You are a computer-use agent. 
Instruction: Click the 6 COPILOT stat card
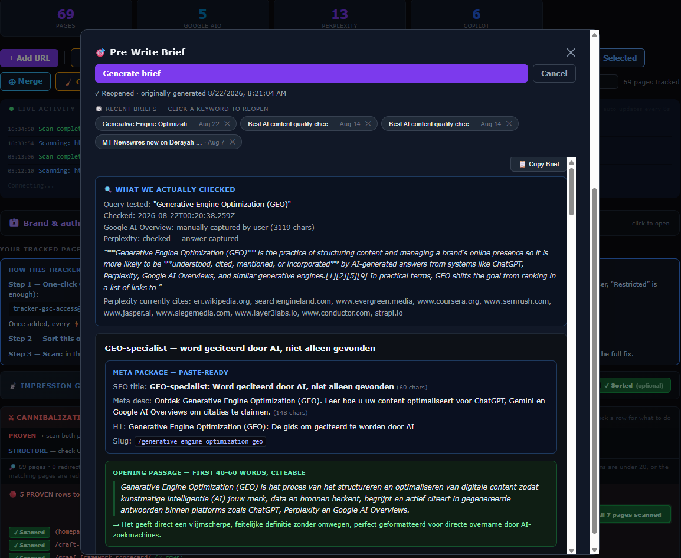pyautogui.click(x=476, y=18)
